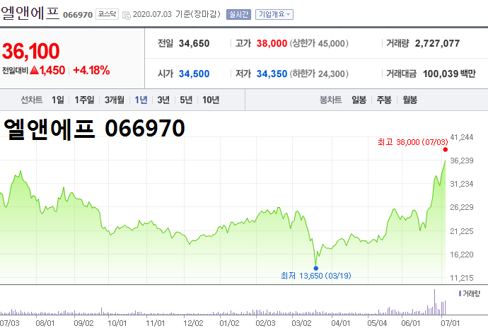The image size is (488, 333).
Task: Open the 월봉 candle chart
Action: pyautogui.click(x=409, y=100)
